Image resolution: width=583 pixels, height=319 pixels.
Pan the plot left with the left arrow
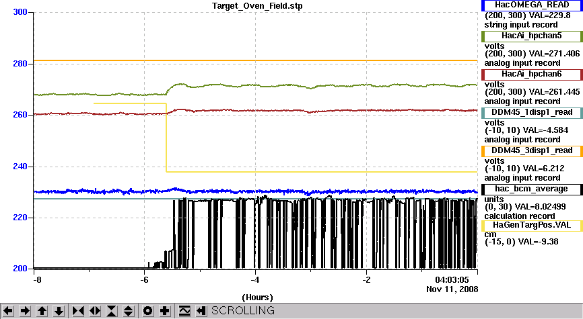pos(8,310)
